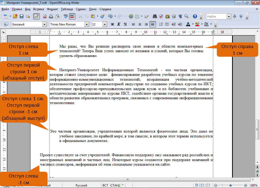Screen dimensions: 260x188
Task: Toggle ВСТ insert mode in status bar
Action: (105, 185)
